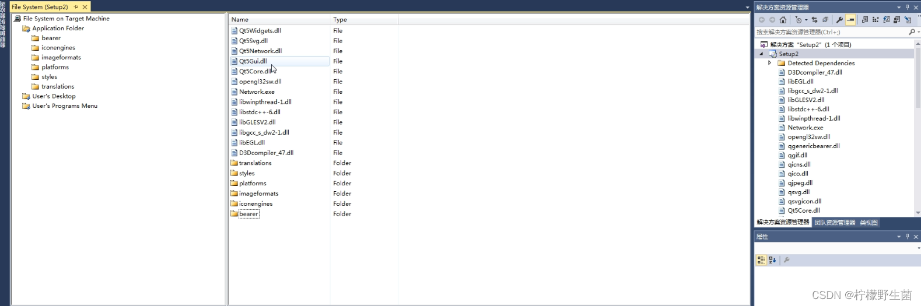Open search options dropdown in Solution Explorer
Screen dimensions: 921x306
(919, 32)
